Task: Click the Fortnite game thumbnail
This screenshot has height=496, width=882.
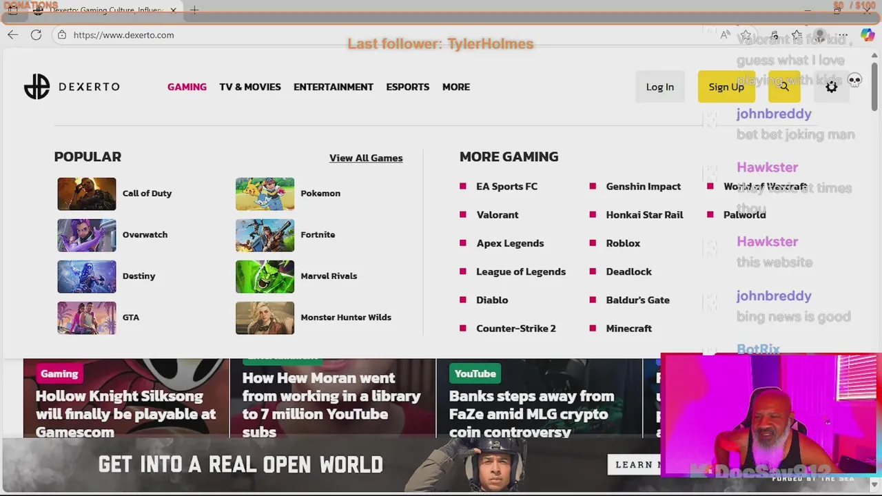Action: (265, 235)
